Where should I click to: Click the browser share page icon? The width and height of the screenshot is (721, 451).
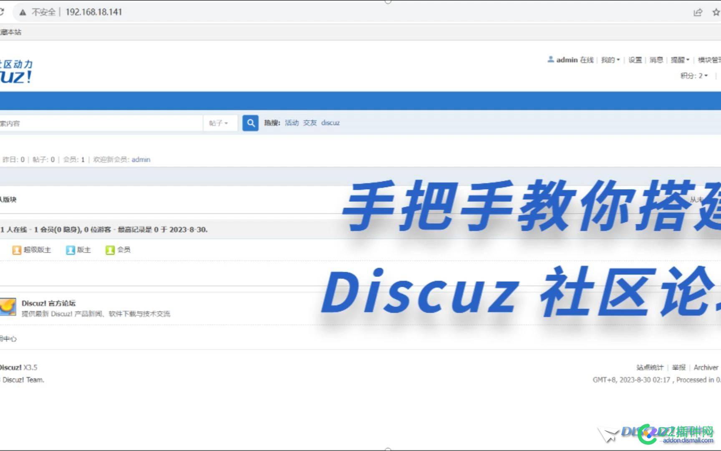[698, 12]
